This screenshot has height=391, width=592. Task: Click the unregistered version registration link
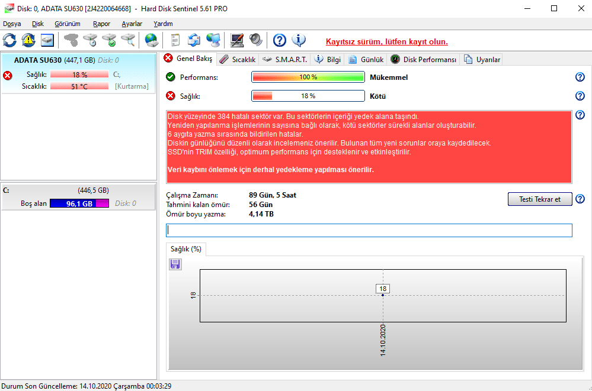coord(386,41)
